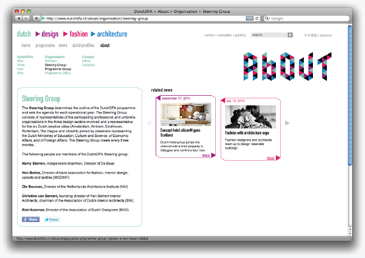Open the Who submenu link

tap(20, 73)
